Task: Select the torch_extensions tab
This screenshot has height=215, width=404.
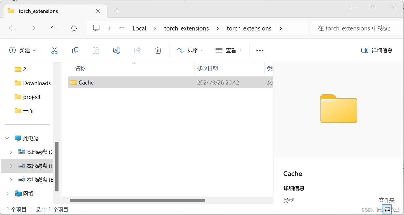Action: click(x=55, y=11)
